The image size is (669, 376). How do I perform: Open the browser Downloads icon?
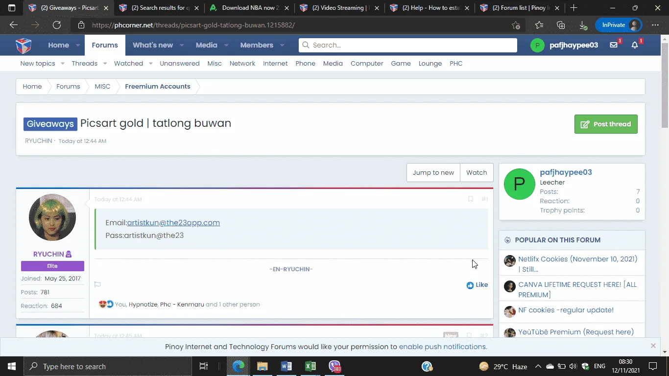point(583,25)
